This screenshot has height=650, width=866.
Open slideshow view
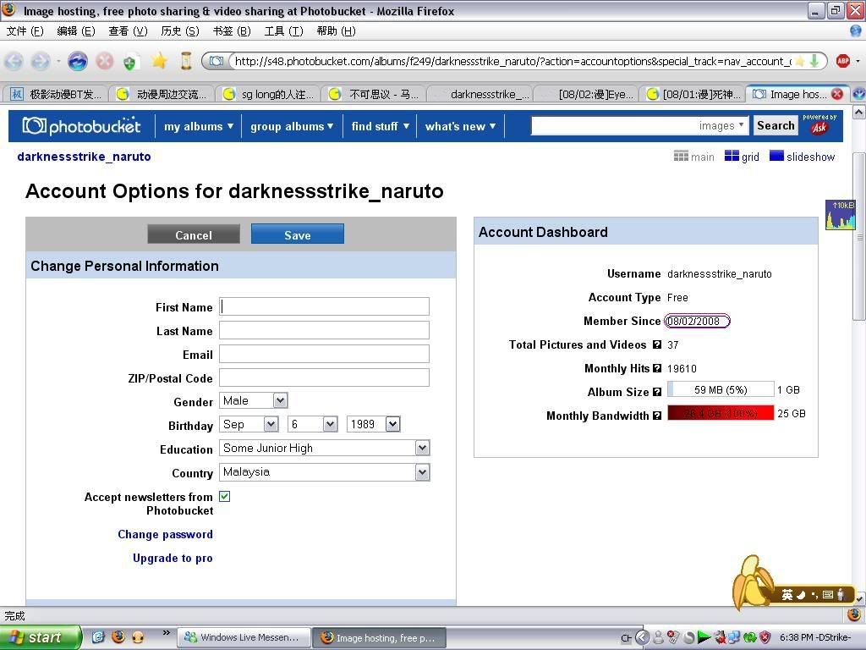[802, 157]
